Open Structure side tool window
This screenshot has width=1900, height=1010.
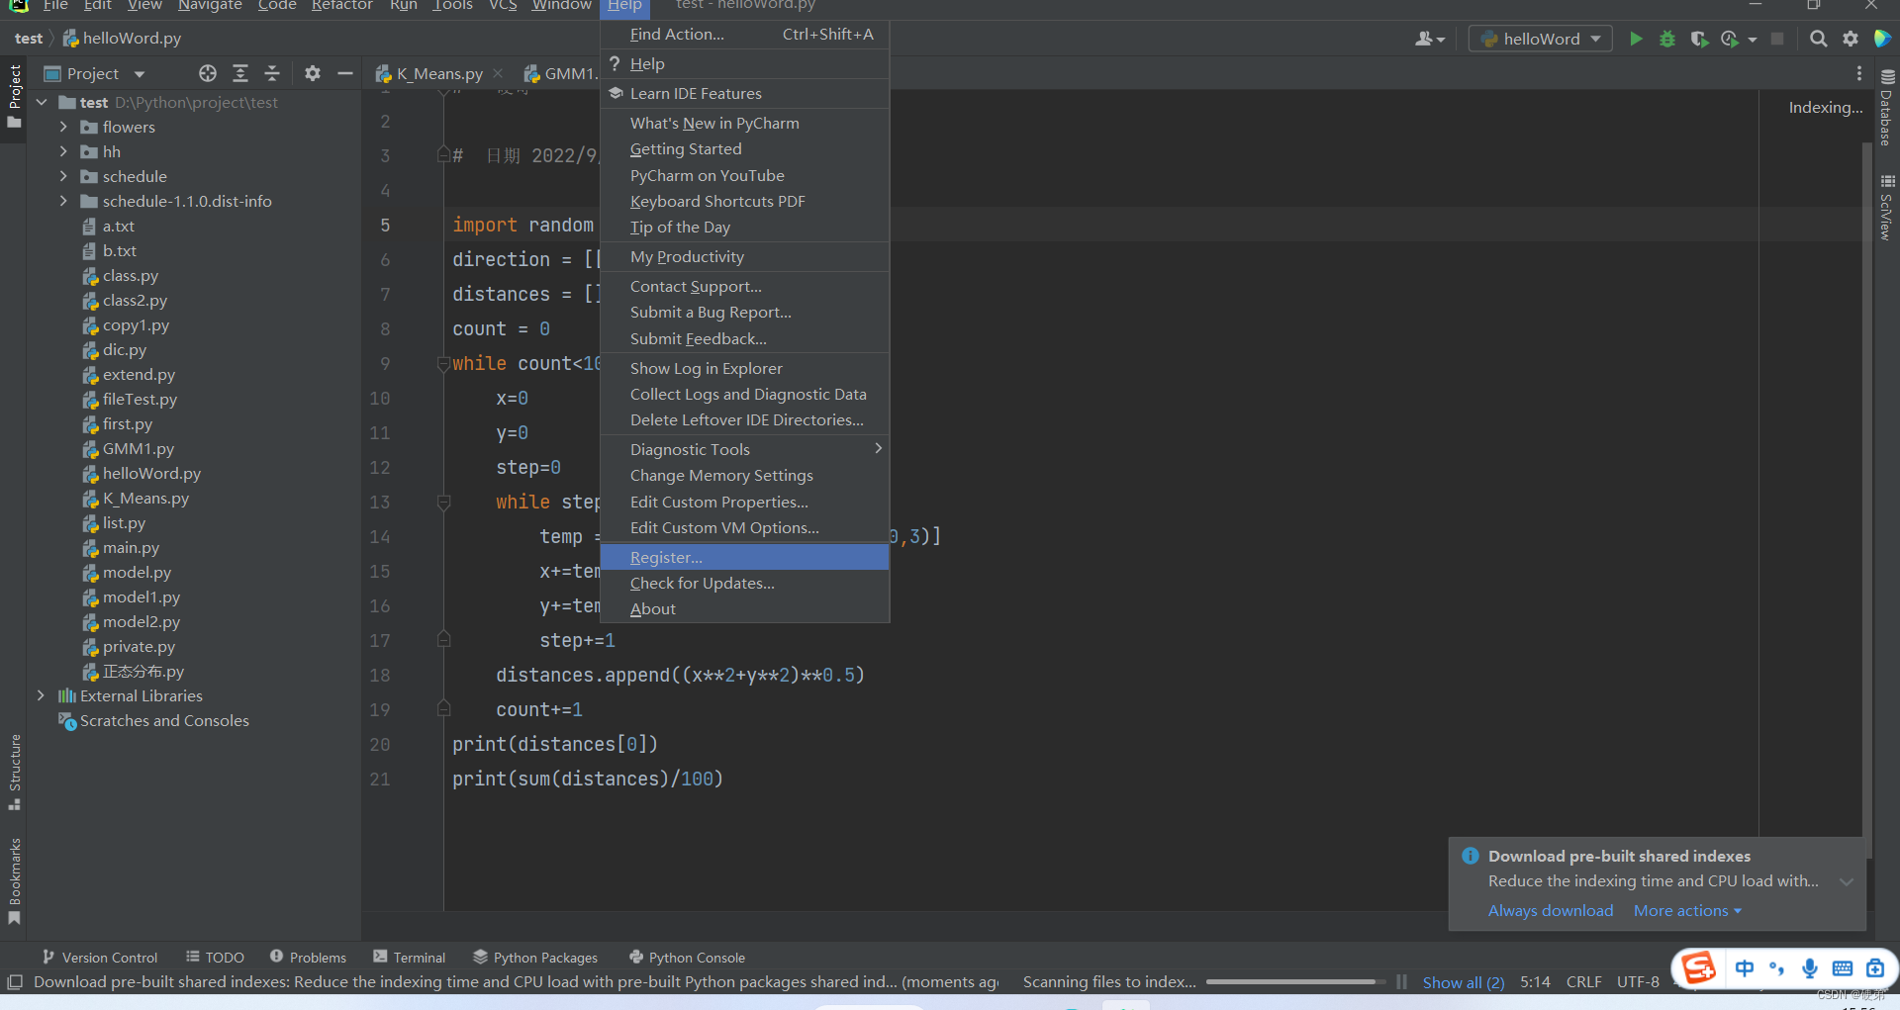tap(15, 773)
